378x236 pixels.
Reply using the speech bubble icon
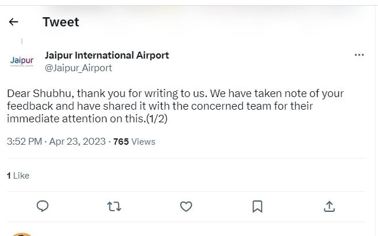click(43, 206)
